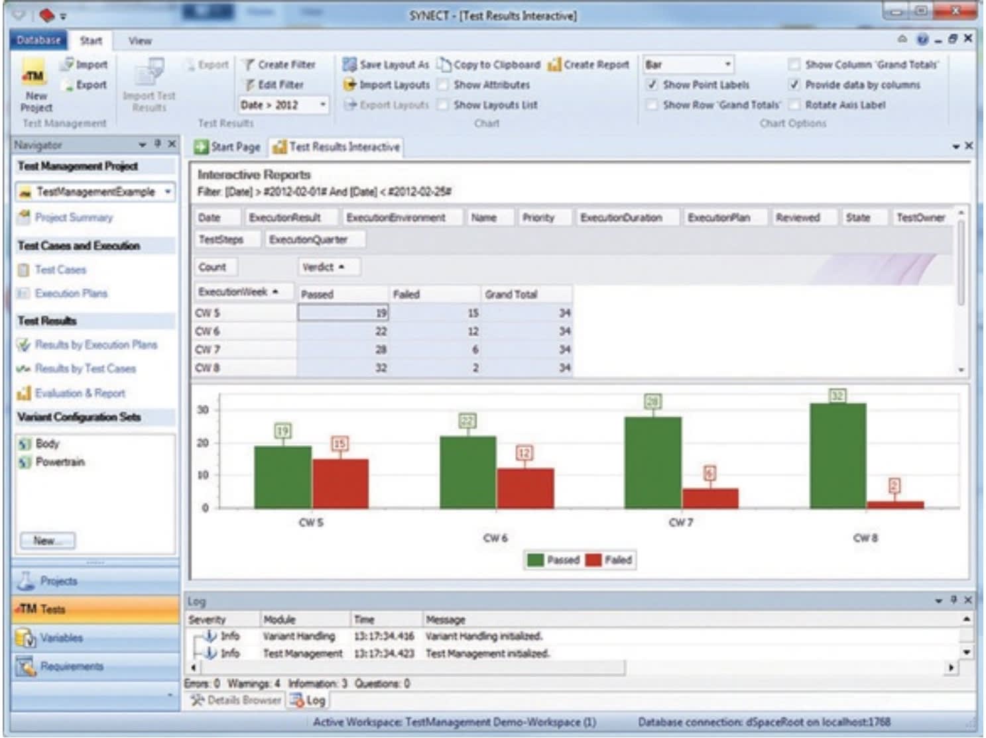Open the Start ribbon tab
This screenshot has width=986, height=738.
[91, 40]
